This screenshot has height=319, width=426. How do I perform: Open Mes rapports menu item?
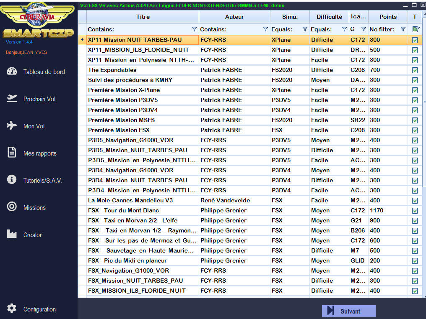40,153
